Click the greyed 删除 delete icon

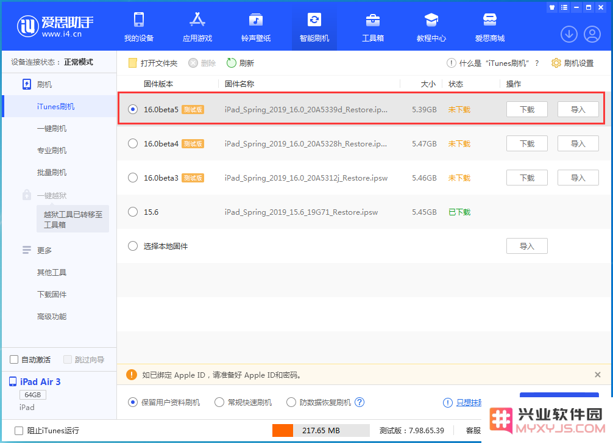click(x=193, y=63)
